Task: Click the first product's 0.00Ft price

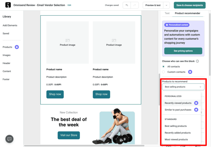Action: point(50,84)
